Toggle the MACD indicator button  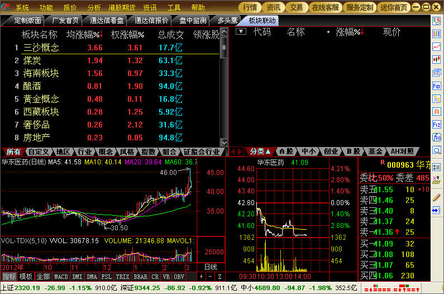pyautogui.click(x=61, y=277)
